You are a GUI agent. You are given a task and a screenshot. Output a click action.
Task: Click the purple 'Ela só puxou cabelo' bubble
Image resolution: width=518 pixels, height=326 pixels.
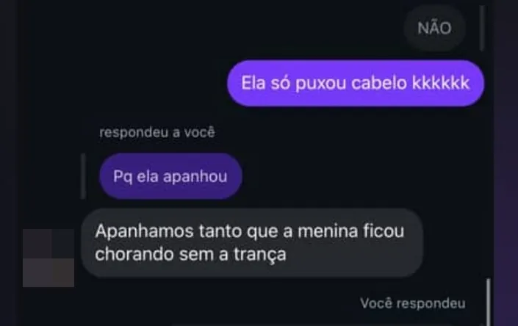click(356, 83)
